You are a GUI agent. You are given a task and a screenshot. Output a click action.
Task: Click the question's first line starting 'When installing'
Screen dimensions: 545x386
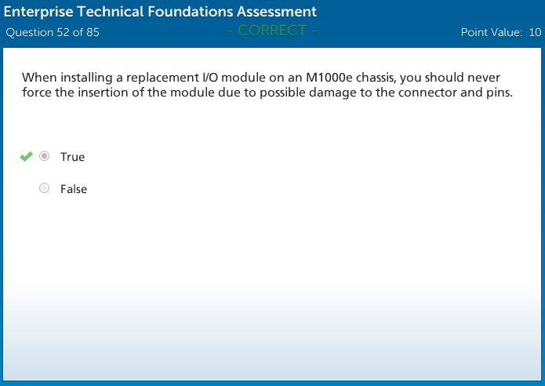coord(261,78)
